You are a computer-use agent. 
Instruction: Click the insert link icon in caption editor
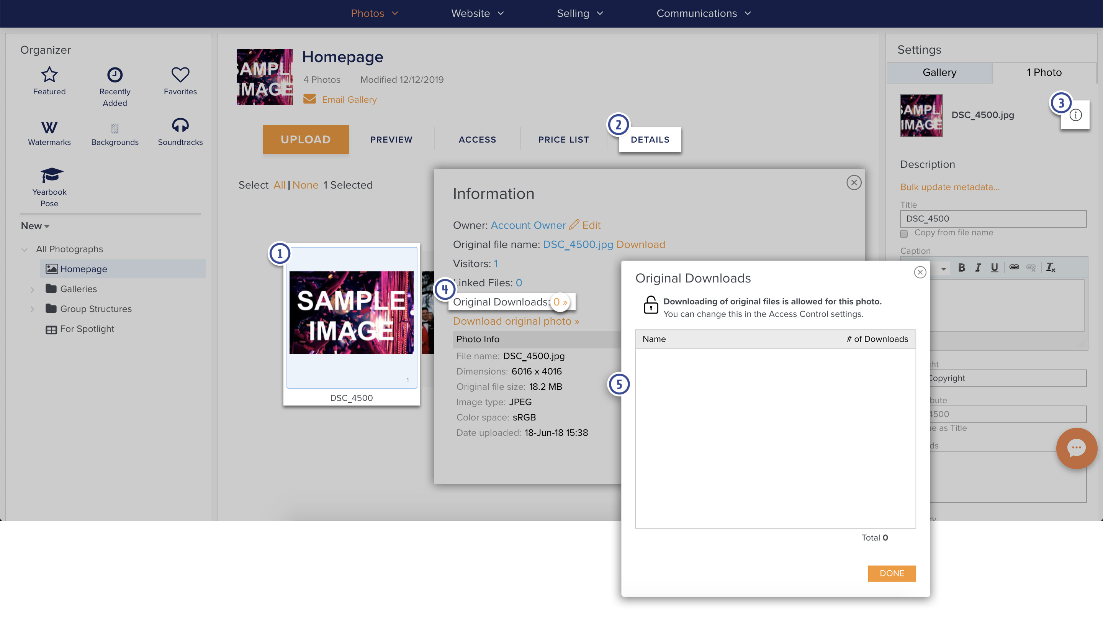(1014, 267)
